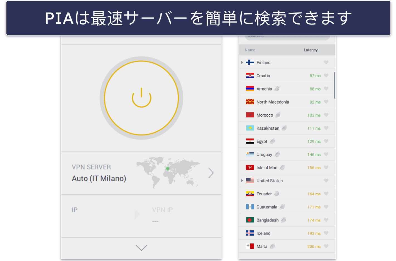Favorite Armenia with heart icon
The image size is (396, 261).
click(x=326, y=88)
